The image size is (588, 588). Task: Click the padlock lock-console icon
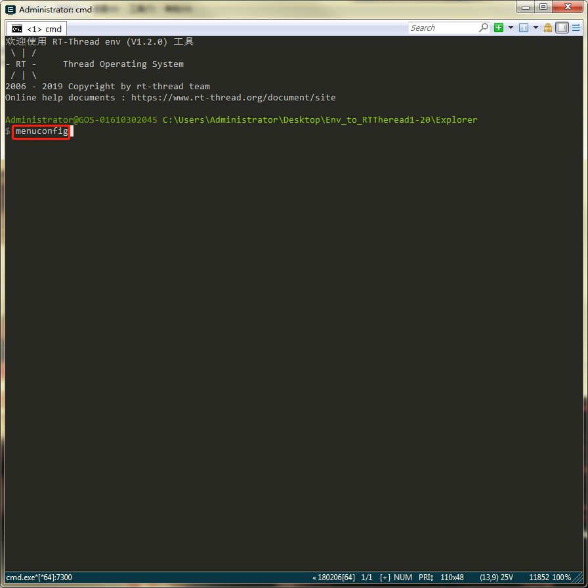(x=547, y=28)
